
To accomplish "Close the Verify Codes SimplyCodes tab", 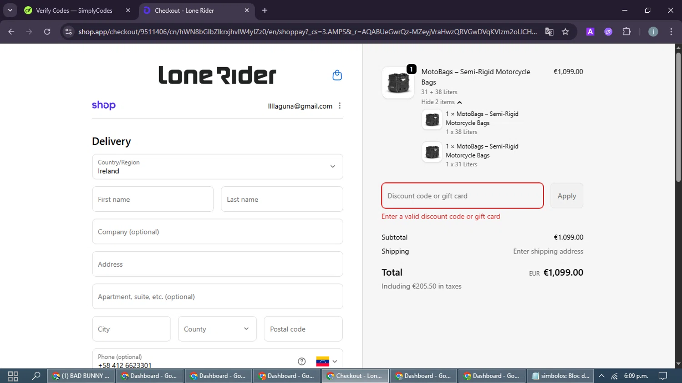I will pos(128,10).
